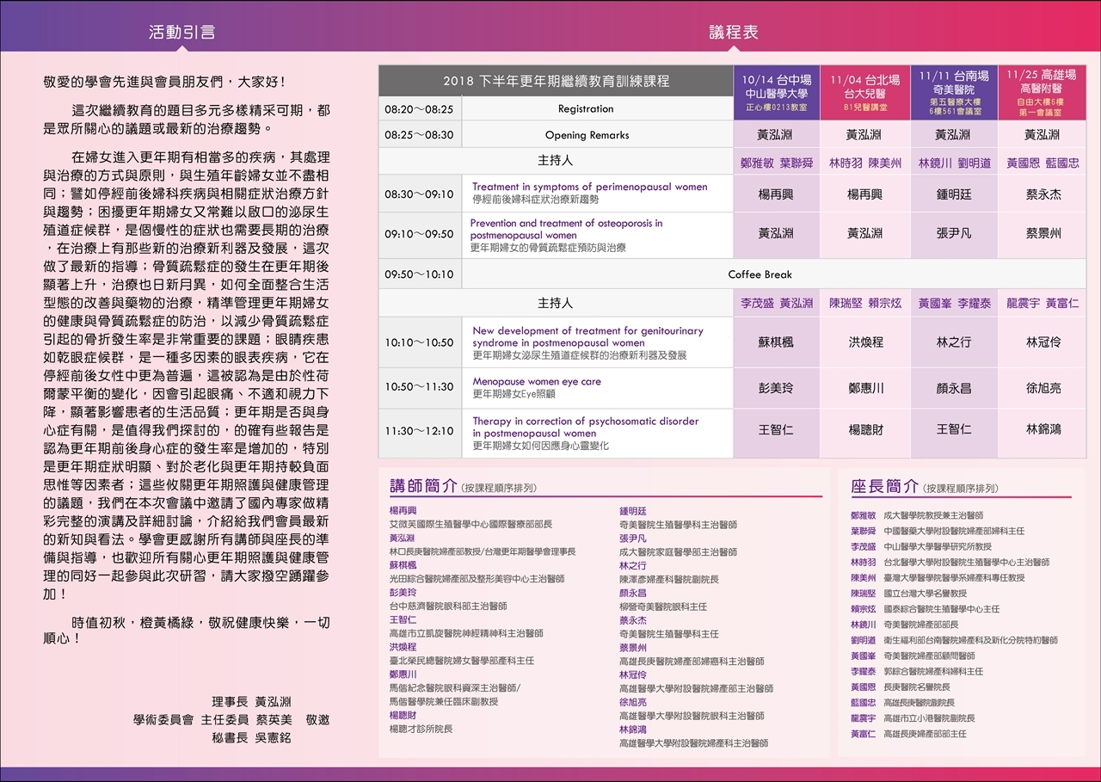Click the Opening Remarks row label
1101x782 pixels.
[587, 135]
